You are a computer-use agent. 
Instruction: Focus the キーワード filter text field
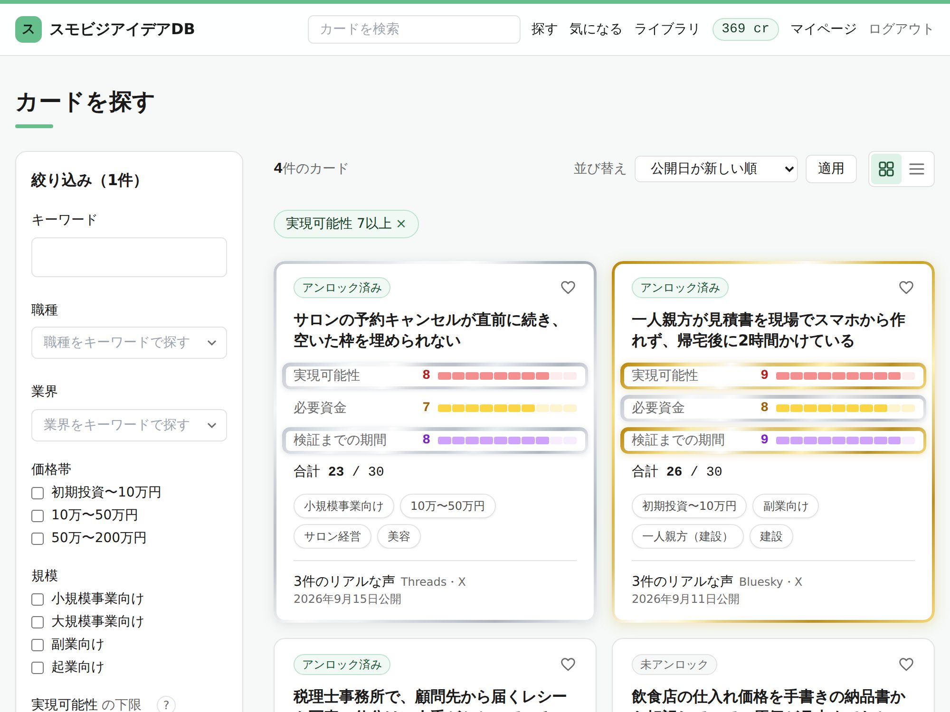pyautogui.click(x=129, y=257)
